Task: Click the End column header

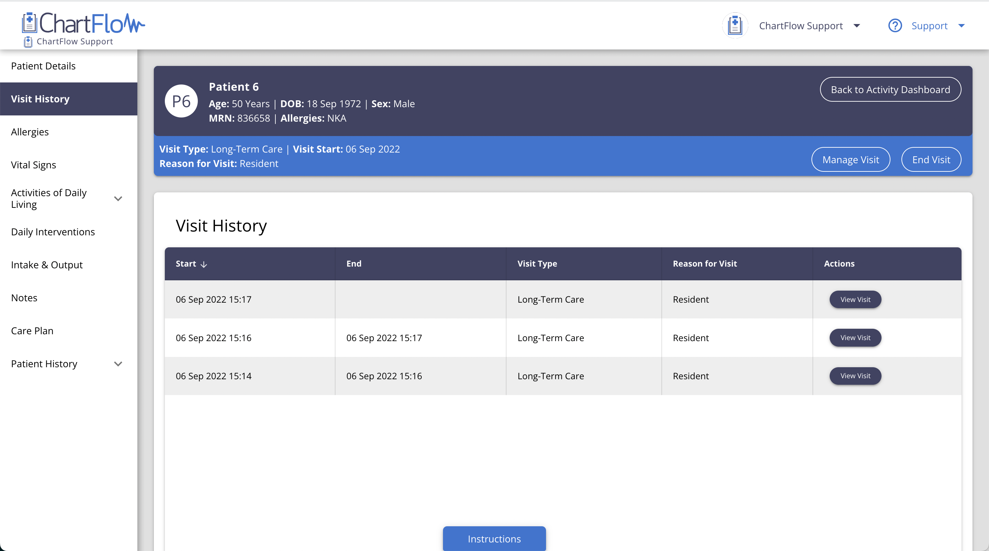Action: 354,263
